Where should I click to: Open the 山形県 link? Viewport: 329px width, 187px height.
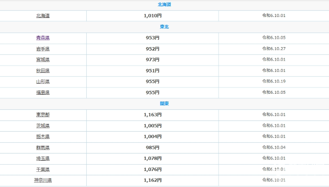(43, 82)
